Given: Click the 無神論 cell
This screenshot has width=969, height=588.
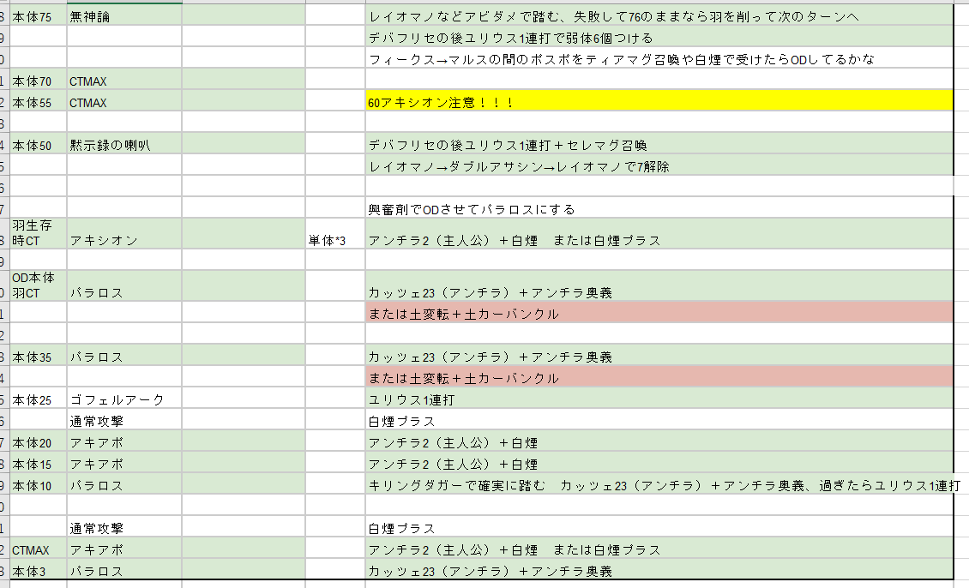Looking at the screenshot, I should pyautogui.click(x=124, y=16).
